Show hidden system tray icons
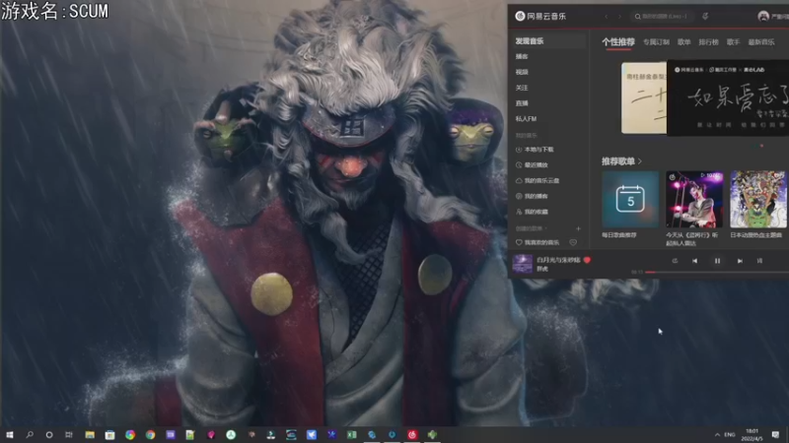Screen dimensions: 789x443 pyautogui.click(x=717, y=434)
